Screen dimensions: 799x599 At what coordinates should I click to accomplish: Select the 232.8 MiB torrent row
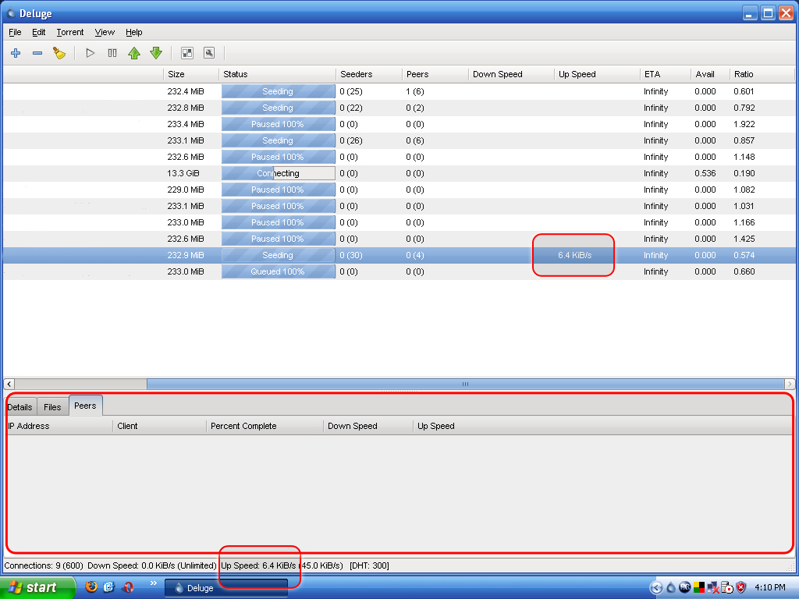coord(399,108)
